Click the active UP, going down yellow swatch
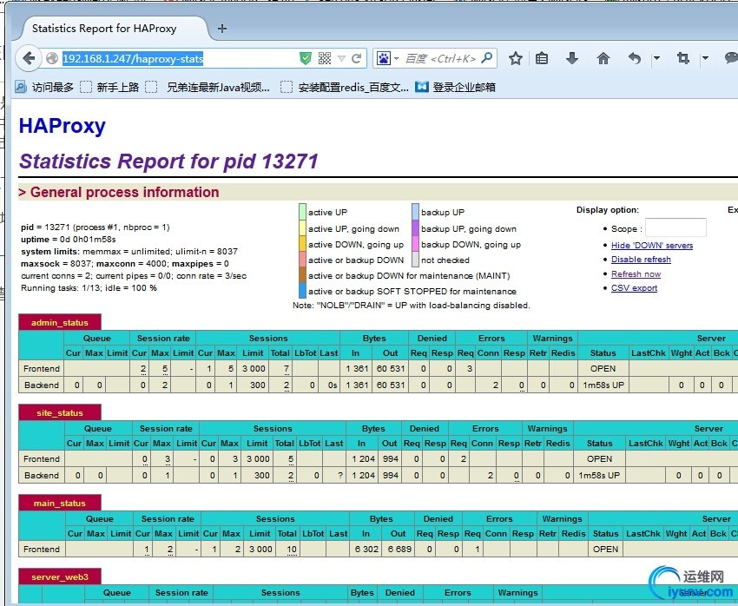This screenshot has height=606, width=738. click(x=302, y=227)
